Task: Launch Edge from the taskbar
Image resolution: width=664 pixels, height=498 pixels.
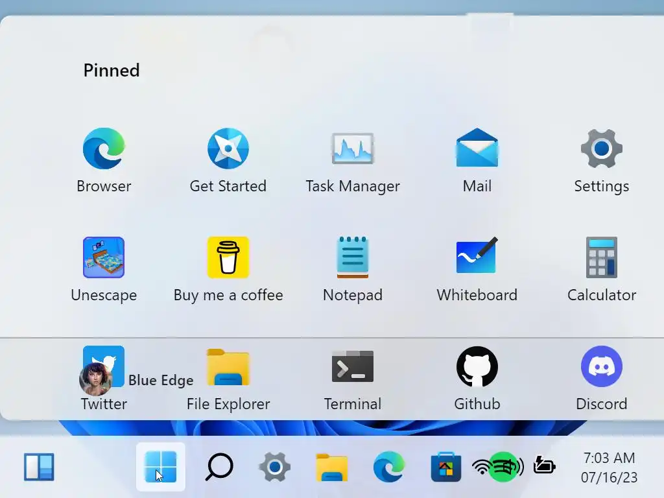Action: click(x=389, y=467)
